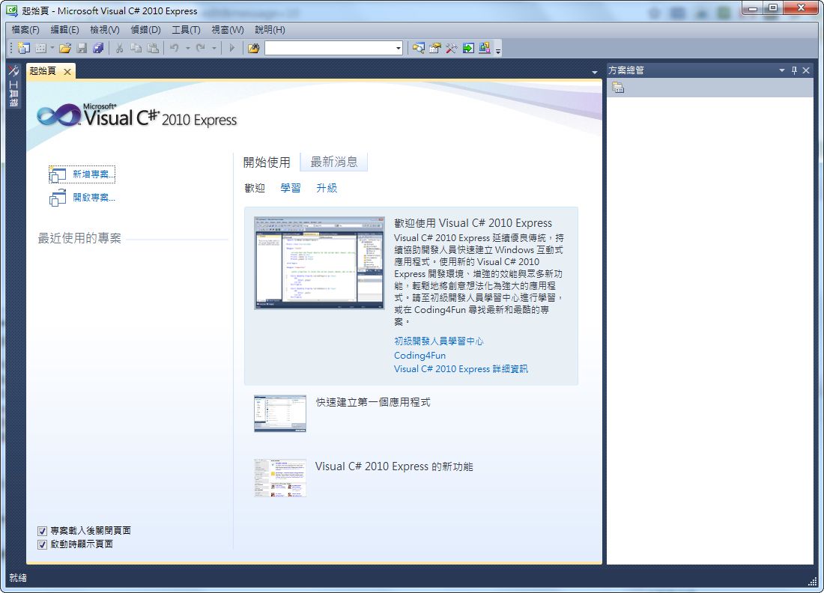The height and width of the screenshot is (593, 824).
Task: Close the 起始頁 tab
Action: (67, 71)
